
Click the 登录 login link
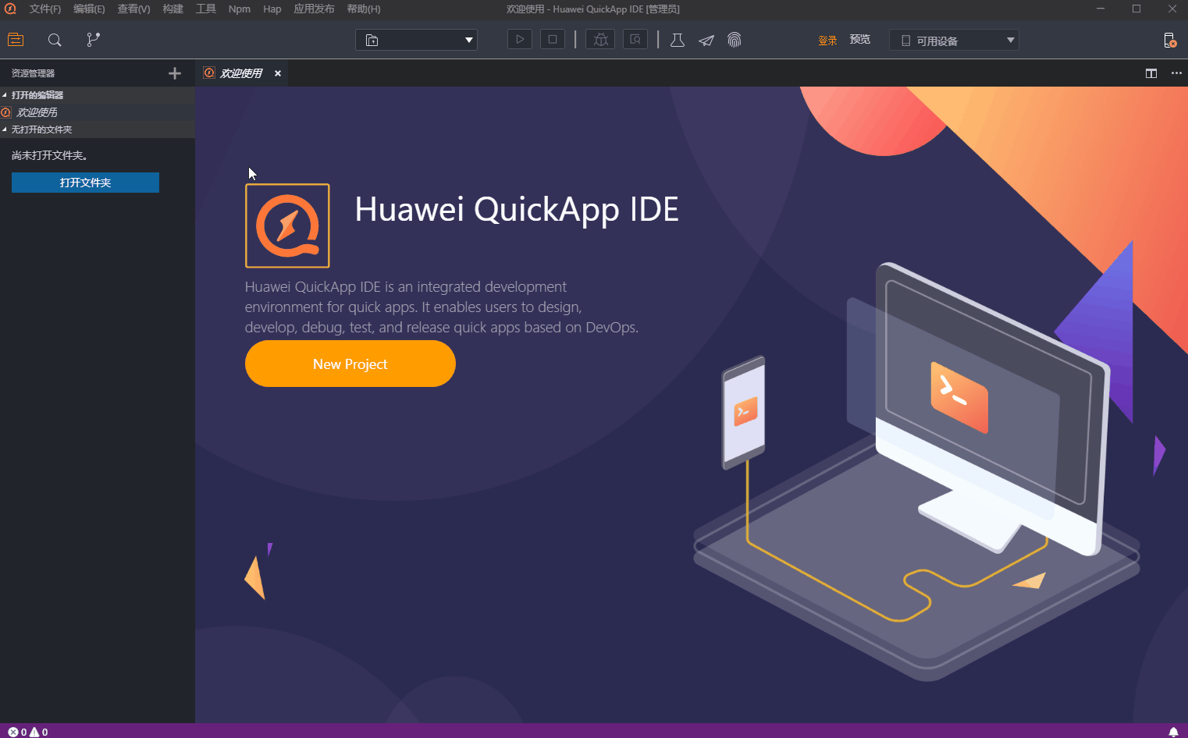point(827,41)
